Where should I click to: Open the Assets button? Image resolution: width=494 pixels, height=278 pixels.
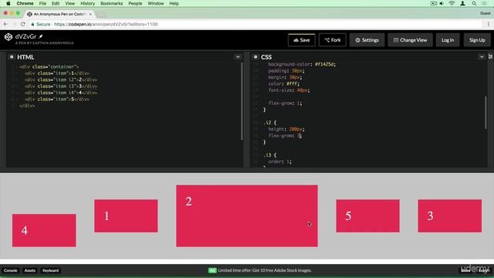30,270
